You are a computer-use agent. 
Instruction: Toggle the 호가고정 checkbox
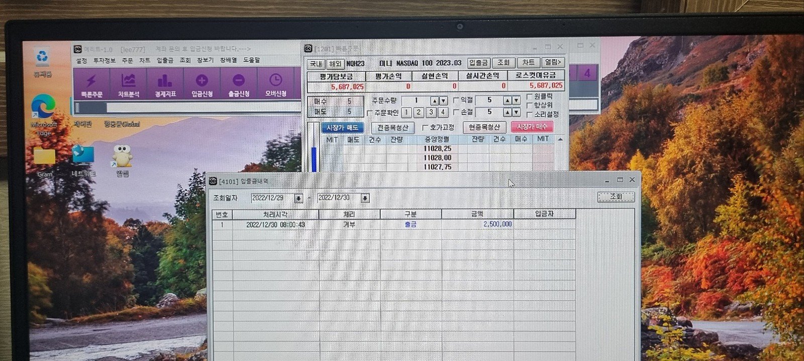(x=425, y=127)
